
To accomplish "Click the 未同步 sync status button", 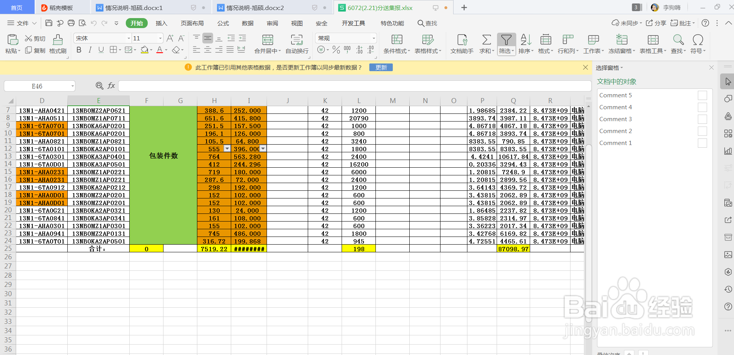I will pos(627,23).
